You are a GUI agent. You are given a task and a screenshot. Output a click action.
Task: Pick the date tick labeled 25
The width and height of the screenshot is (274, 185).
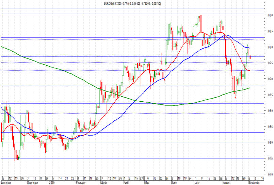tap(97, 178)
